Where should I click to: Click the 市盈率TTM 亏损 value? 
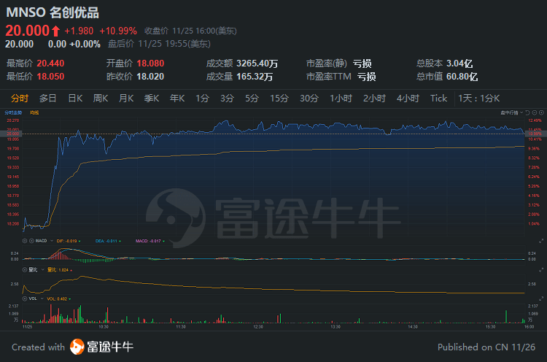[367, 77]
